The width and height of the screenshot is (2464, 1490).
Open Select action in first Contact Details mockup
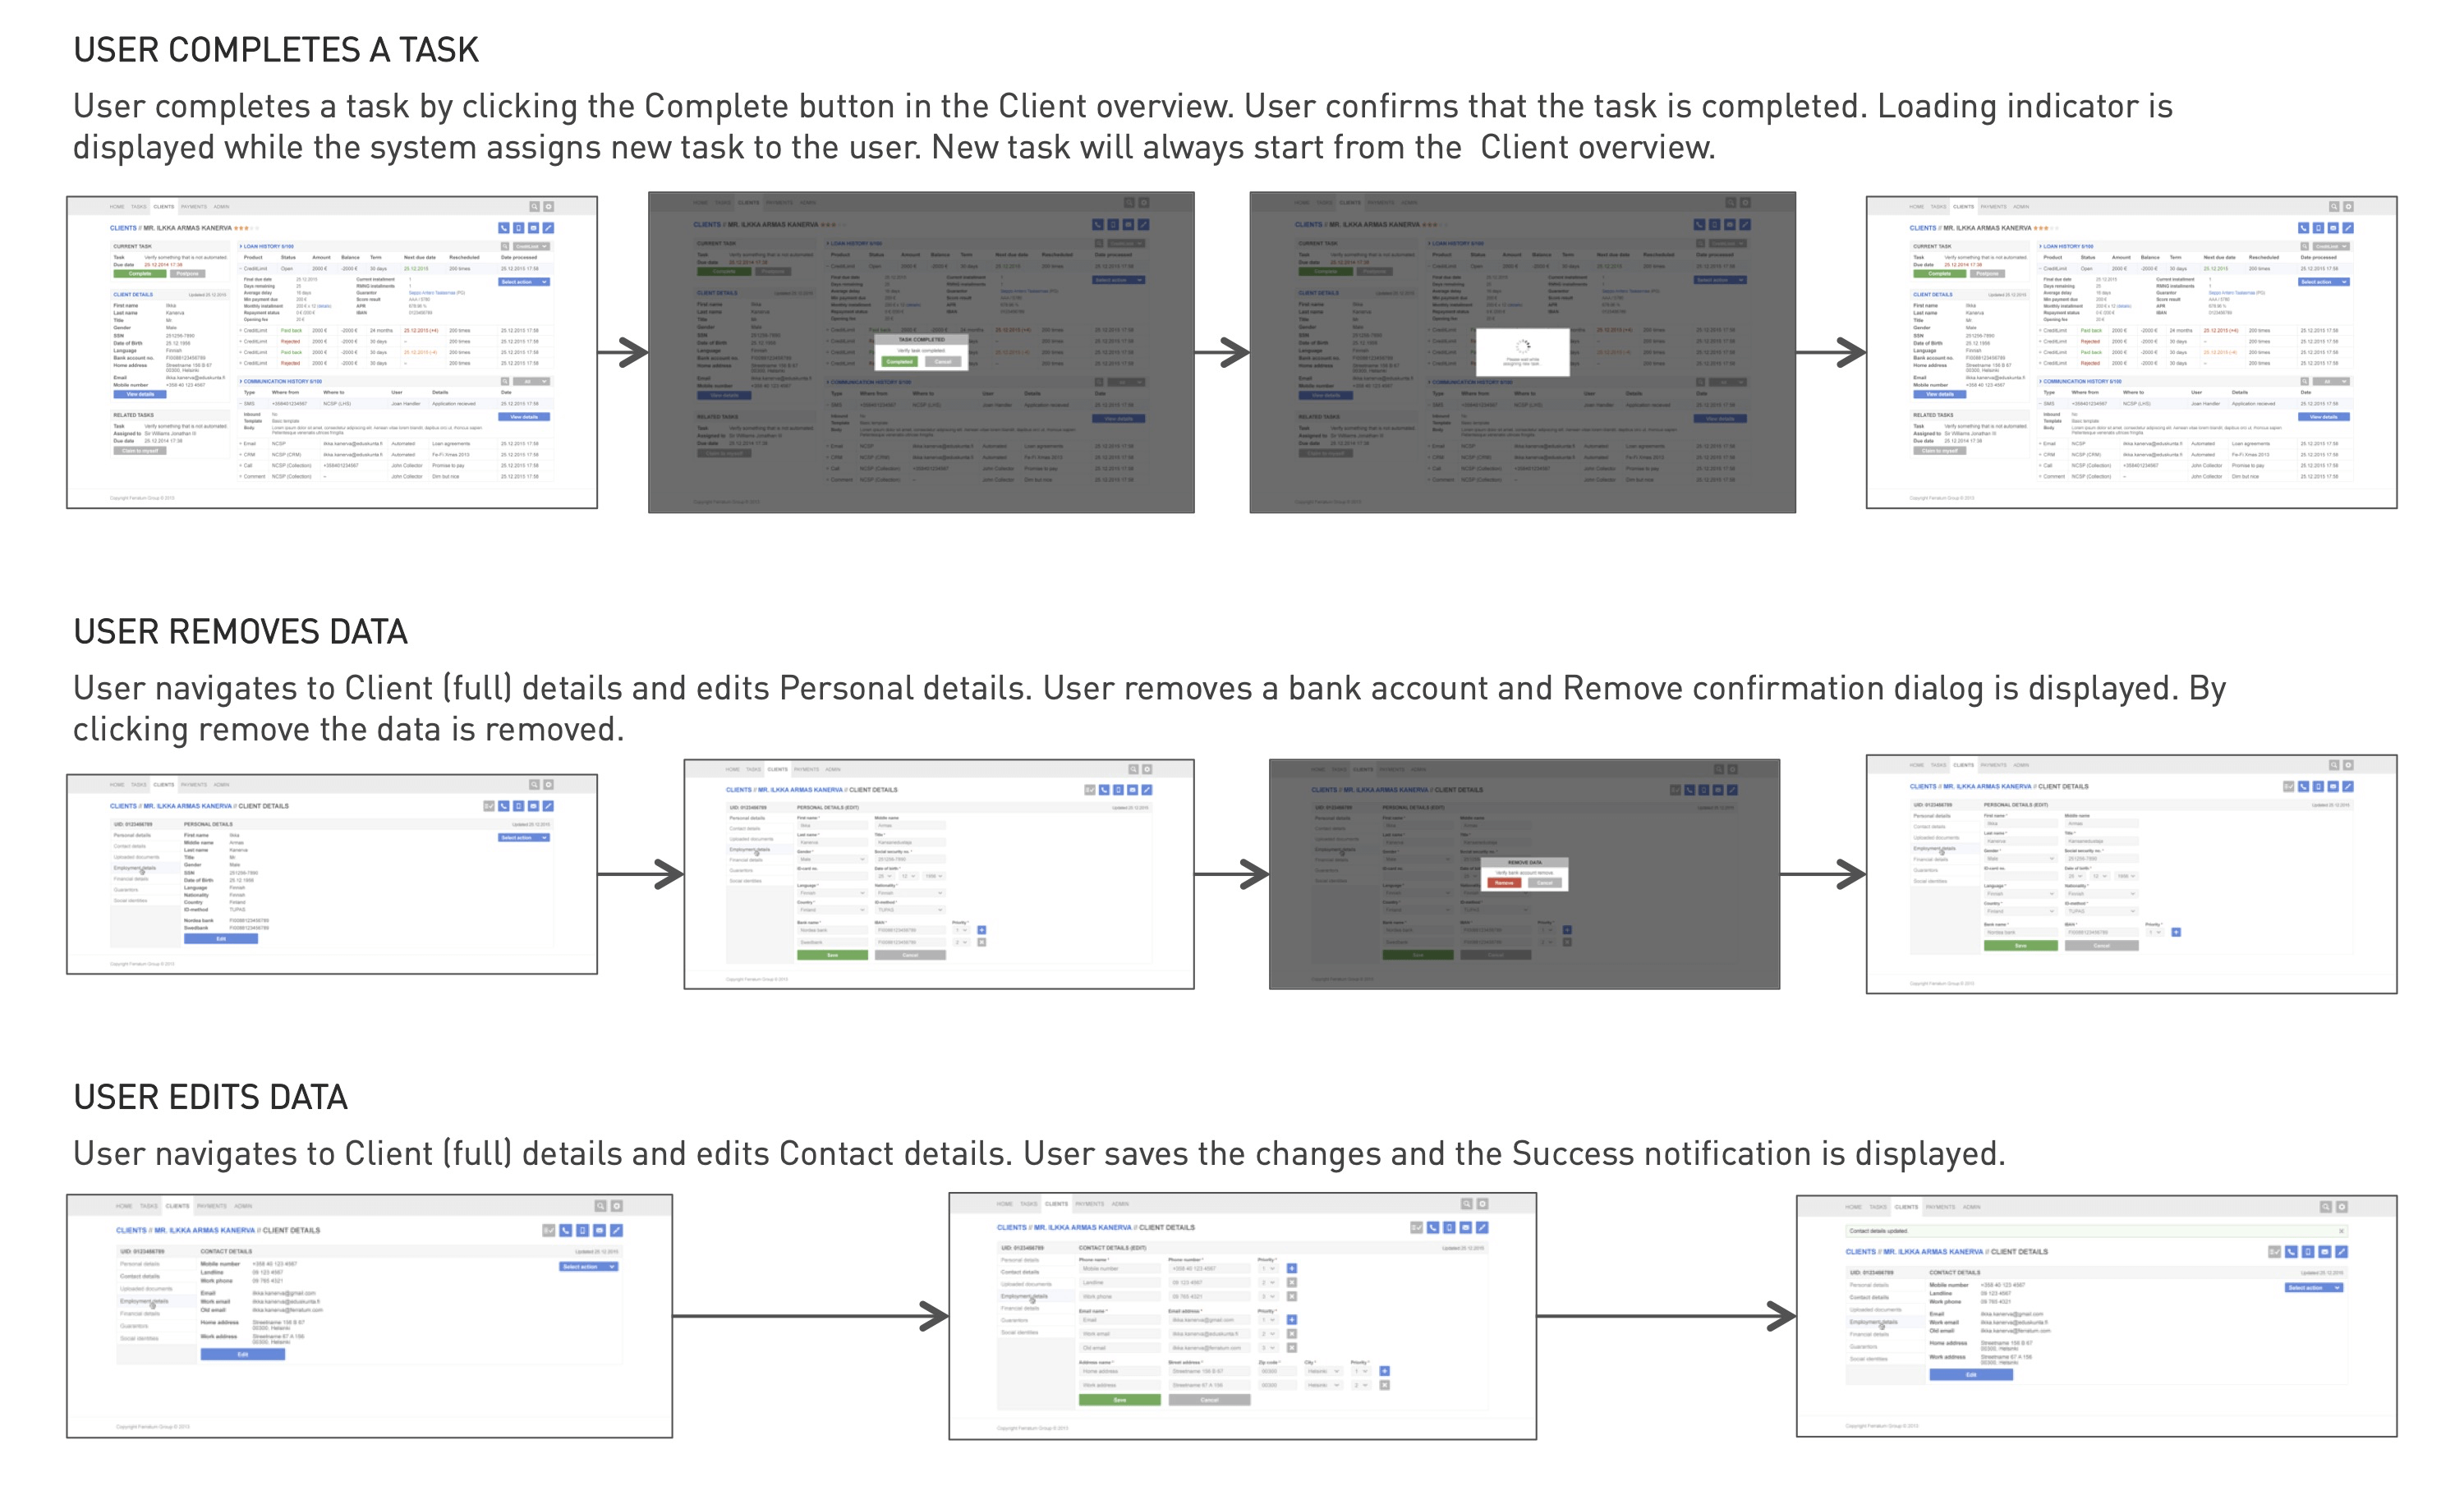[x=588, y=1266]
